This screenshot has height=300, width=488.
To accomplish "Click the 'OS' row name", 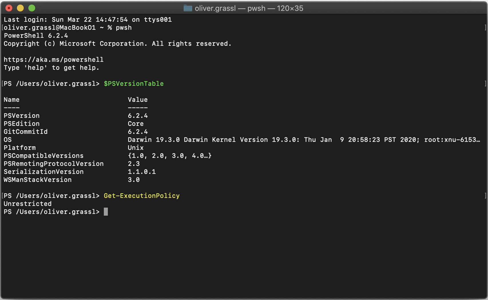I will (8, 140).
